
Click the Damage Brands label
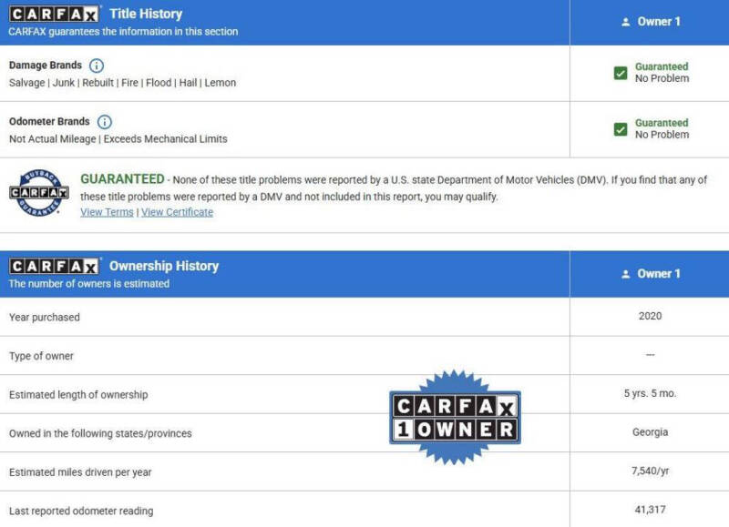[x=46, y=66]
